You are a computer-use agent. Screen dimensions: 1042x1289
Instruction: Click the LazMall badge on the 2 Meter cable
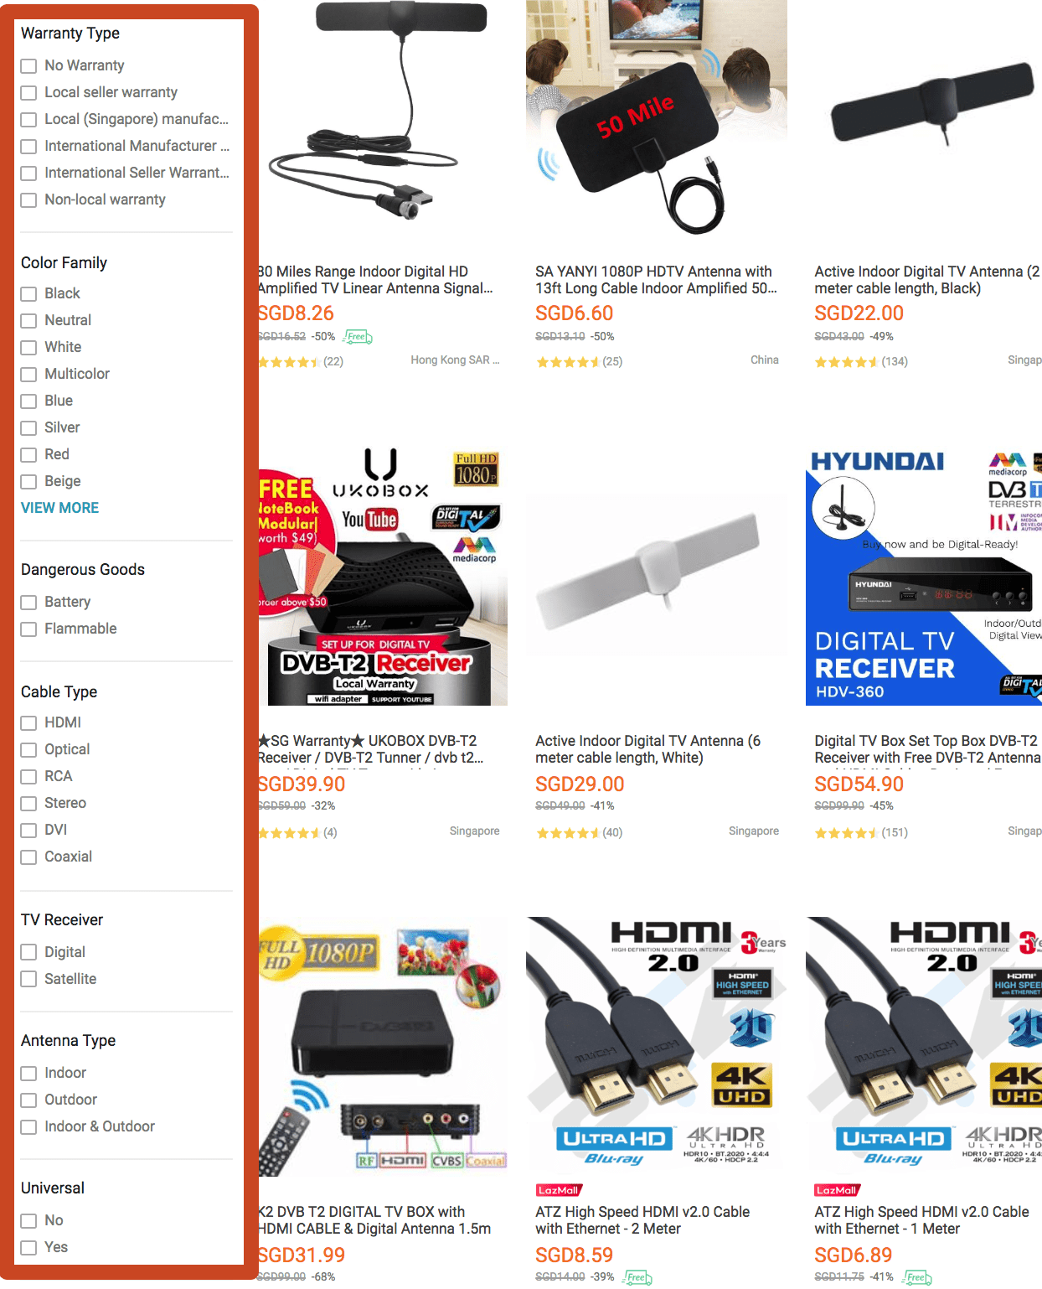coord(559,1190)
